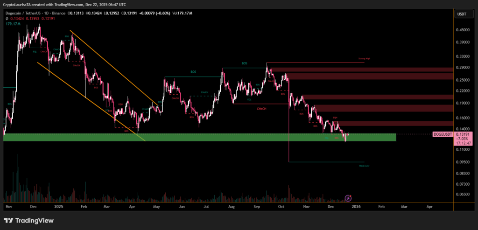Click the red CHoCH label mid-chart
Viewport: 478px width, 230px height.
(x=261, y=108)
